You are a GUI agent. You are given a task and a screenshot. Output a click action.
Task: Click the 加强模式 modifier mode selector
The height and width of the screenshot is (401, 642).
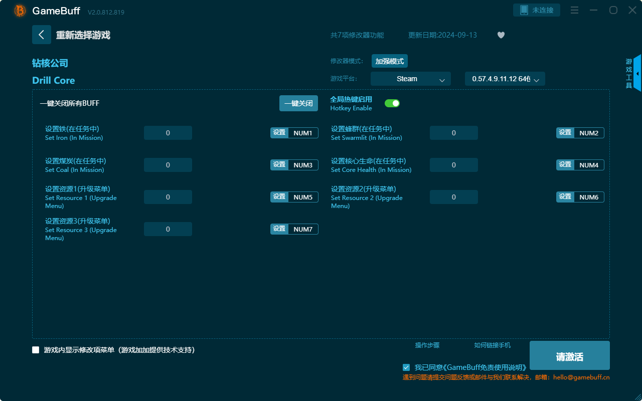pyautogui.click(x=389, y=61)
